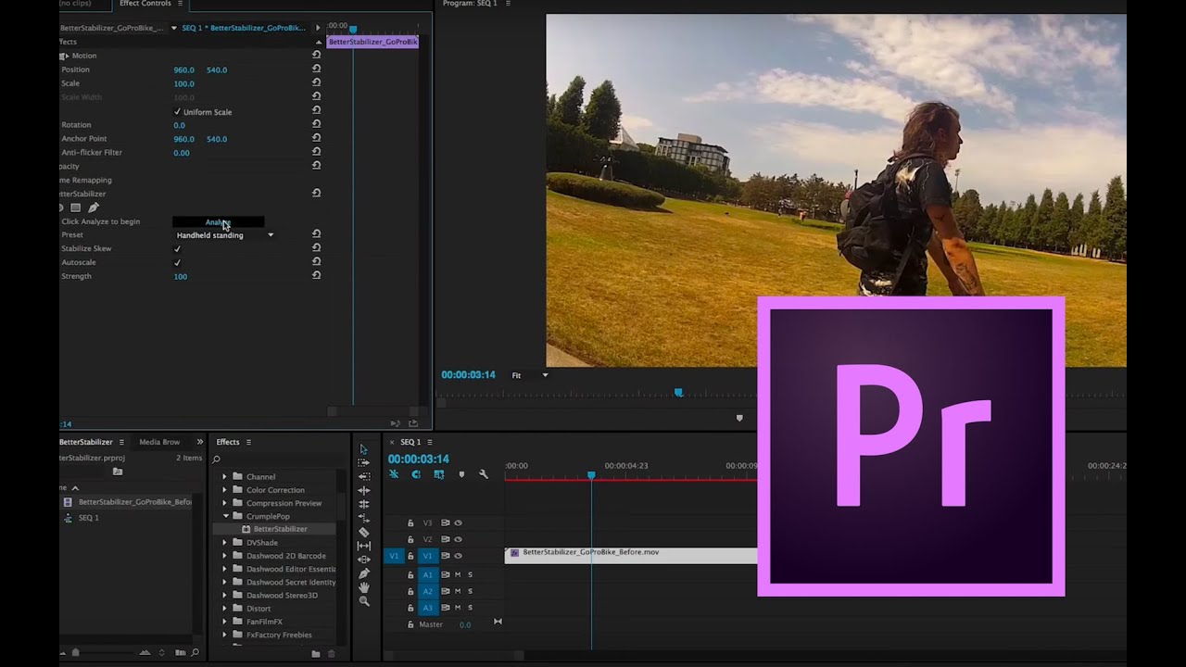Viewport: 1186px width, 667px height.
Task: Click the Analyze button
Action: coord(219,222)
